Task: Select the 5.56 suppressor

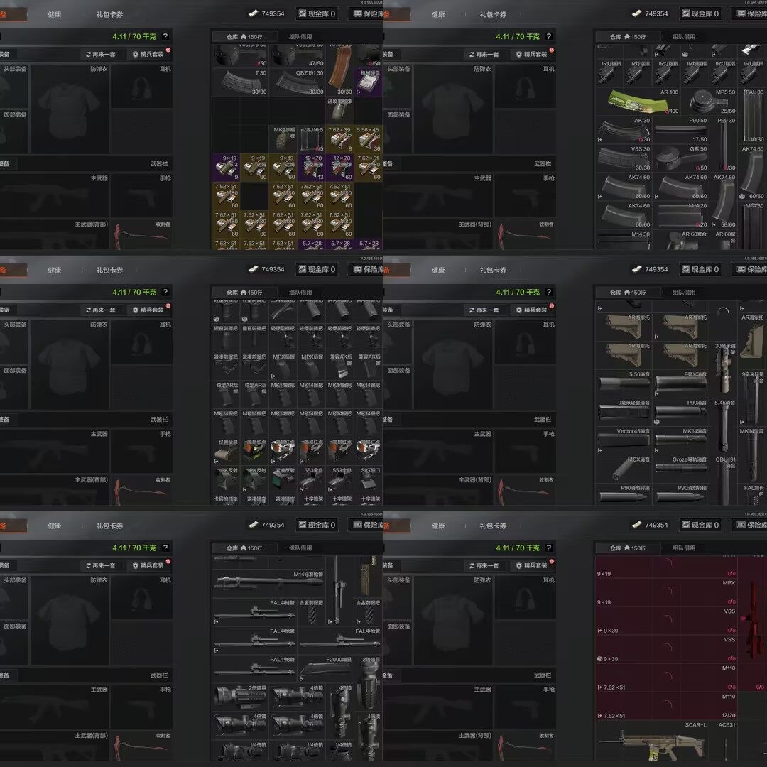Action: click(x=624, y=383)
